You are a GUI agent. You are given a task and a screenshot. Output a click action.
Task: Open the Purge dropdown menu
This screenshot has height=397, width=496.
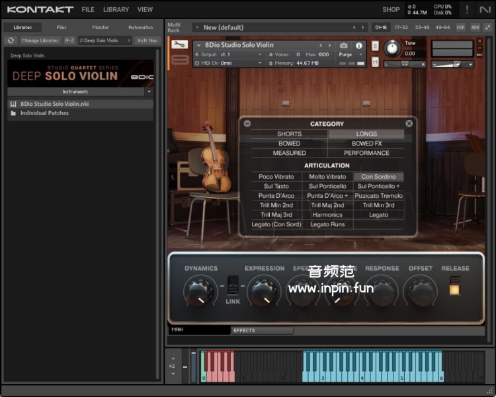(x=351, y=54)
